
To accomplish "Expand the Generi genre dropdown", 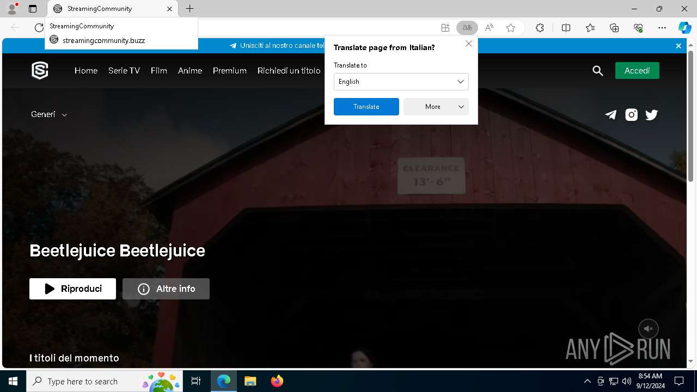I will point(49,114).
